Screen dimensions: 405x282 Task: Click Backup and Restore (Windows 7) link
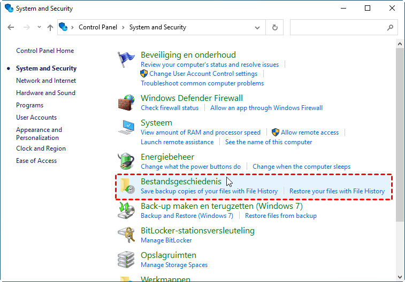click(187, 216)
